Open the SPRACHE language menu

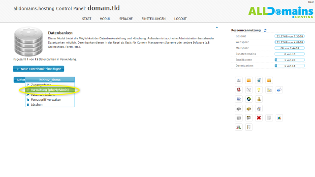pyautogui.click(x=126, y=19)
